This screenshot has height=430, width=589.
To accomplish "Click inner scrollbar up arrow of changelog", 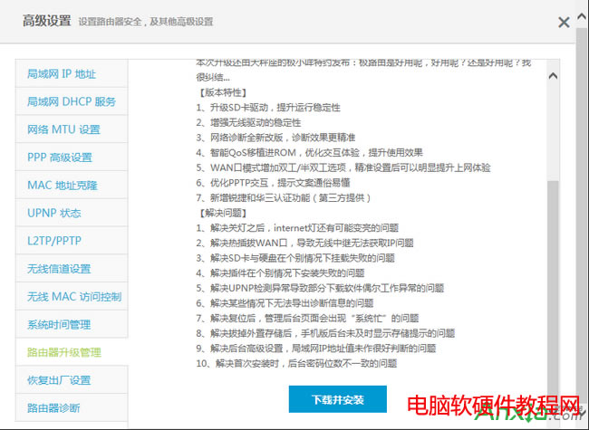I will (553, 76).
